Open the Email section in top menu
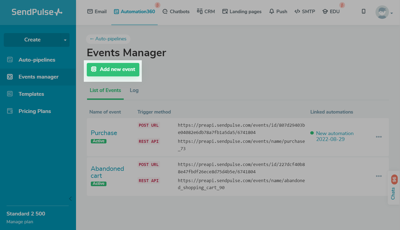The width and height of the screenshot is (400, 230). point(97,12)
